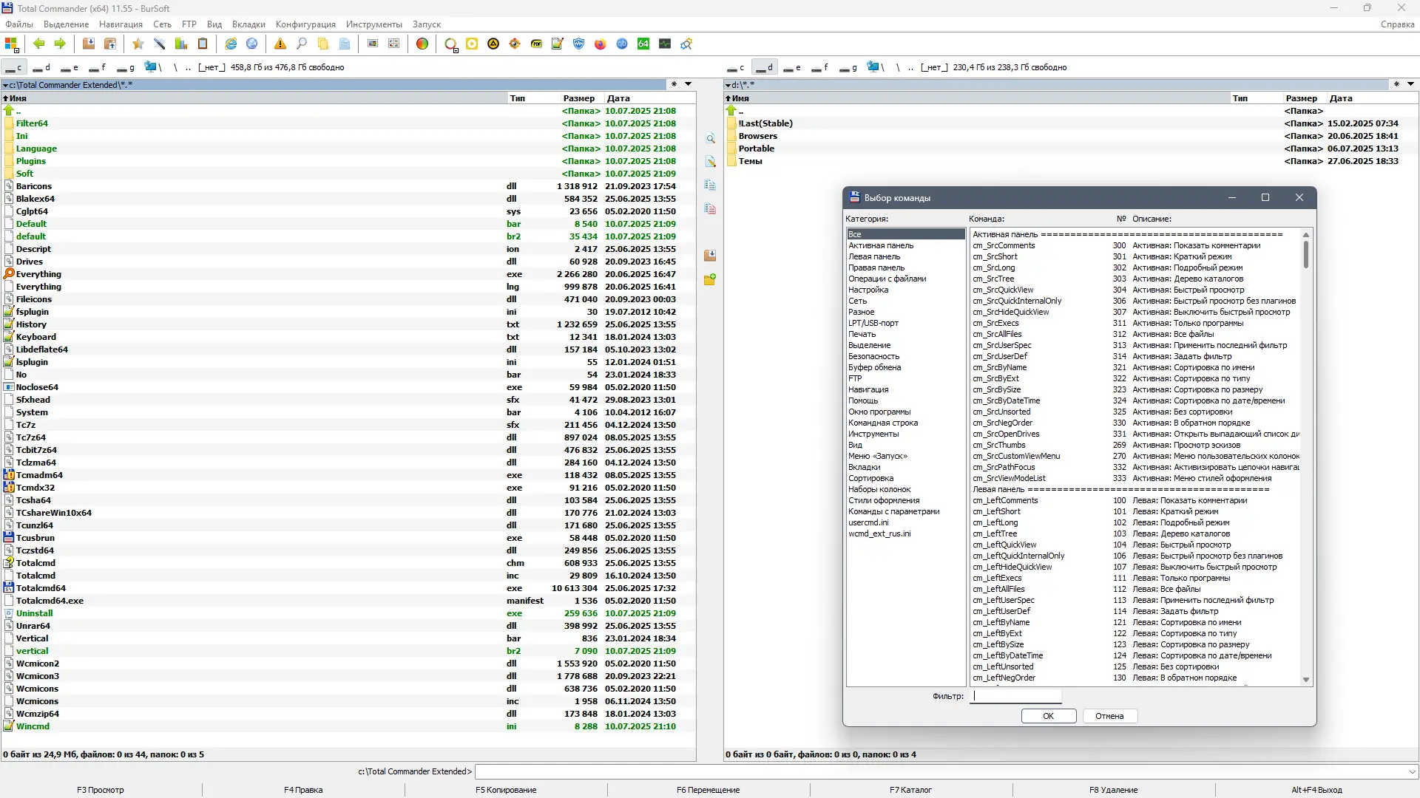Select drive g in left drive bar

(126, 67)
